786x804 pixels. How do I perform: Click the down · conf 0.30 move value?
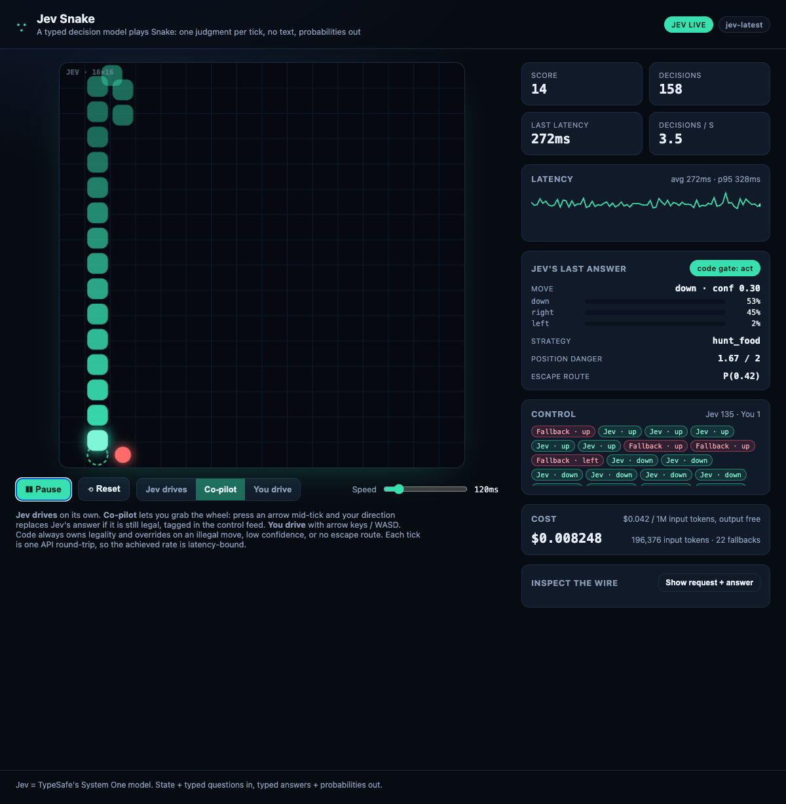(717, 288)
